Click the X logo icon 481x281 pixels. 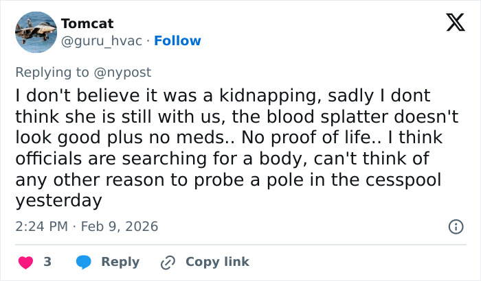tap(451, 24)
